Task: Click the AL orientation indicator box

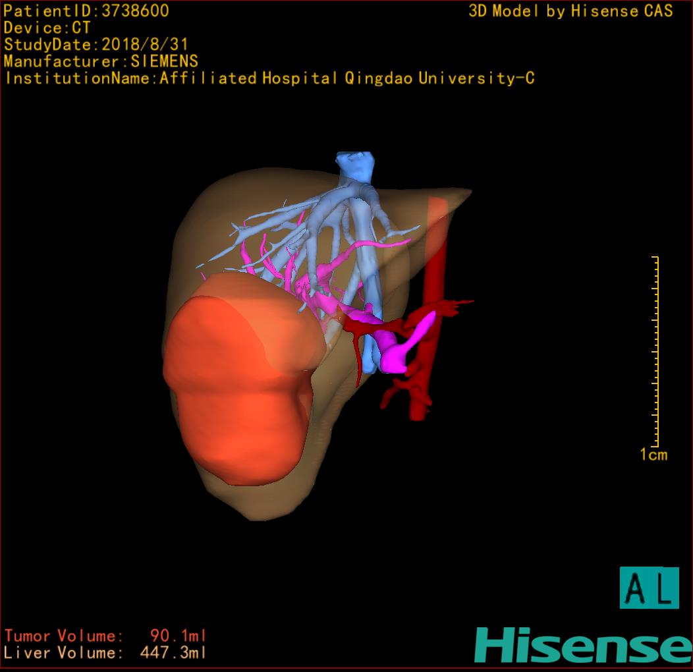Action: (649, 588)
